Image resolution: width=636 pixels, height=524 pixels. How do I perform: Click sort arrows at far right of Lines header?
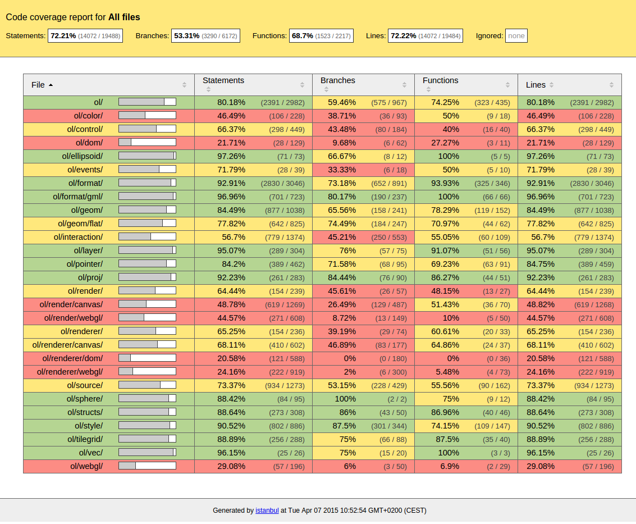(611, 85)
